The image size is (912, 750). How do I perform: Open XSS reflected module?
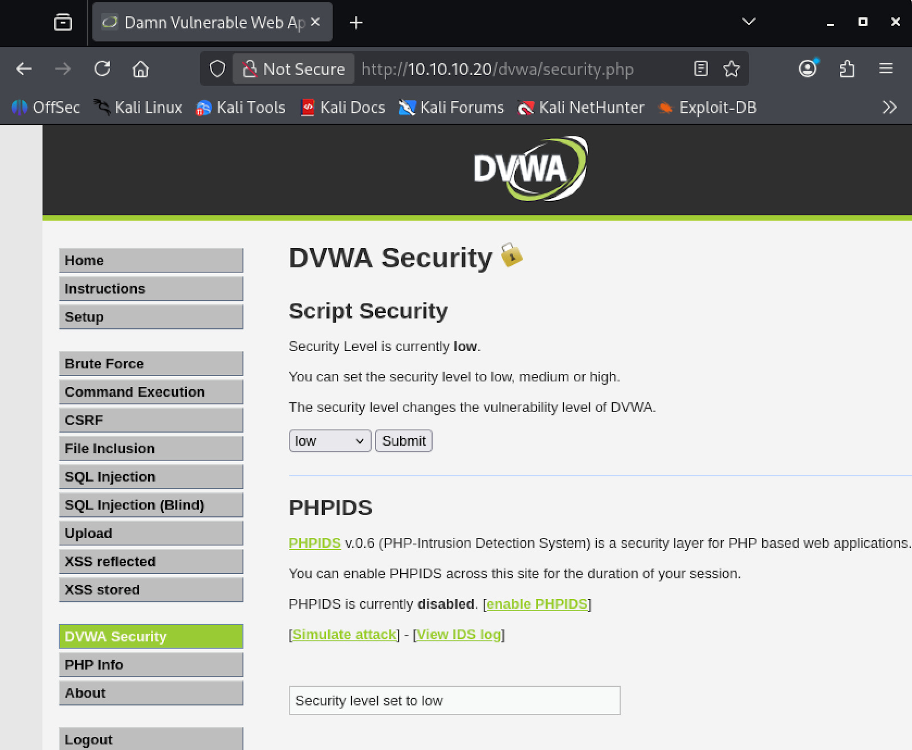(x=151, y=561)
